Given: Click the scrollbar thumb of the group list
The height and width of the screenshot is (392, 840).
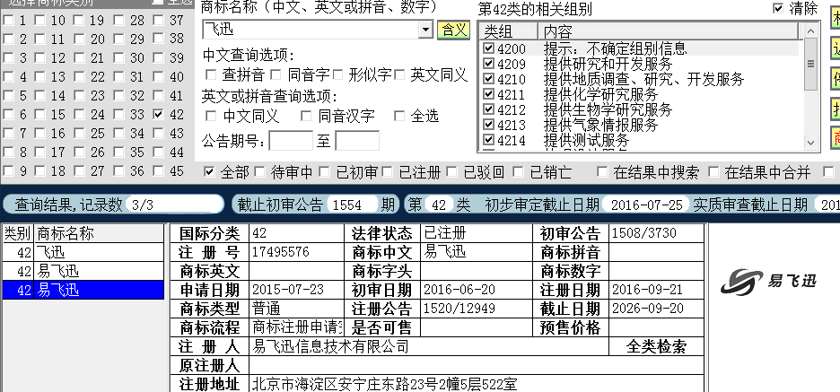Looking at the screenshot, I should click(x=810, y=65).
